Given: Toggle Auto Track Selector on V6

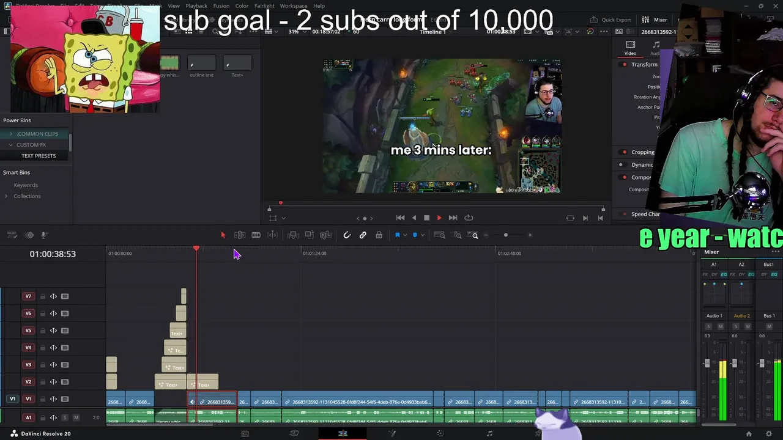Looking at the screenshot, I should coord(53,313).
